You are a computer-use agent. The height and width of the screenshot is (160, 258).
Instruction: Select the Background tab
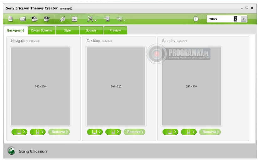[16, 30]
